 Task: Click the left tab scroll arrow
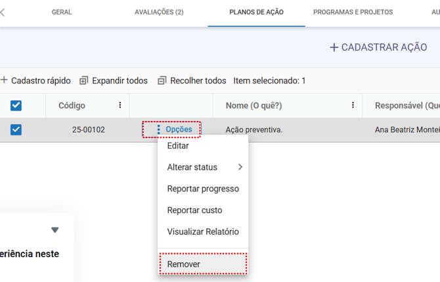[3, 12]
